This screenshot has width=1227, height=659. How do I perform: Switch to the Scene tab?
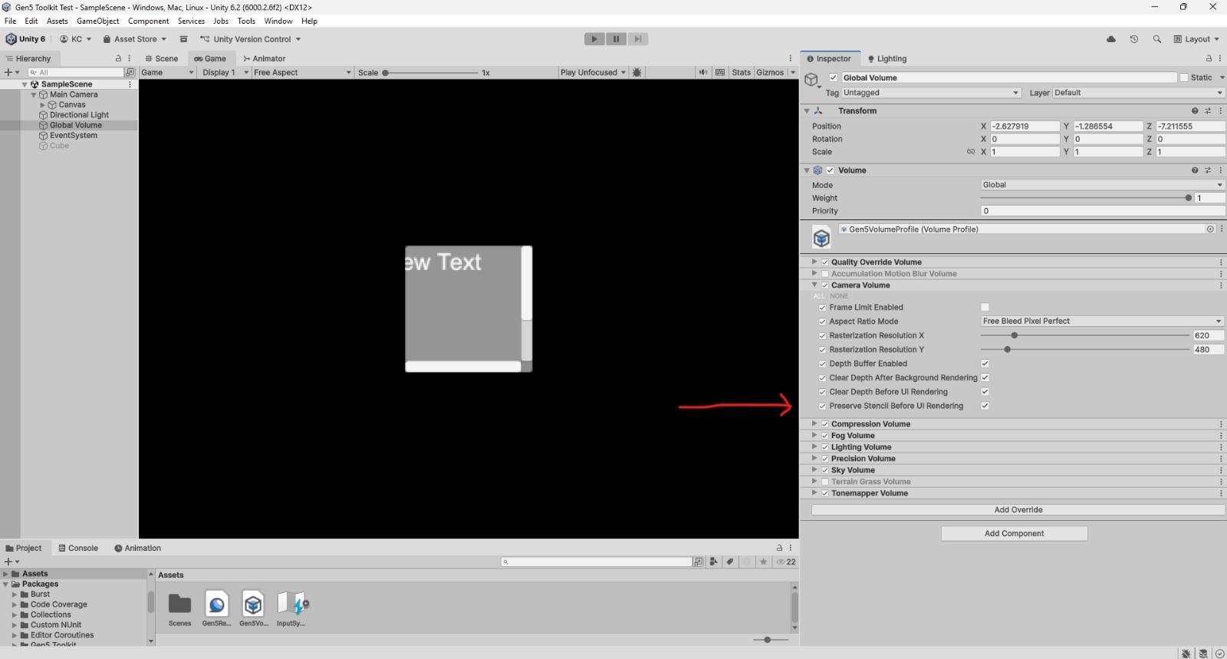click(x=161, y=58)
